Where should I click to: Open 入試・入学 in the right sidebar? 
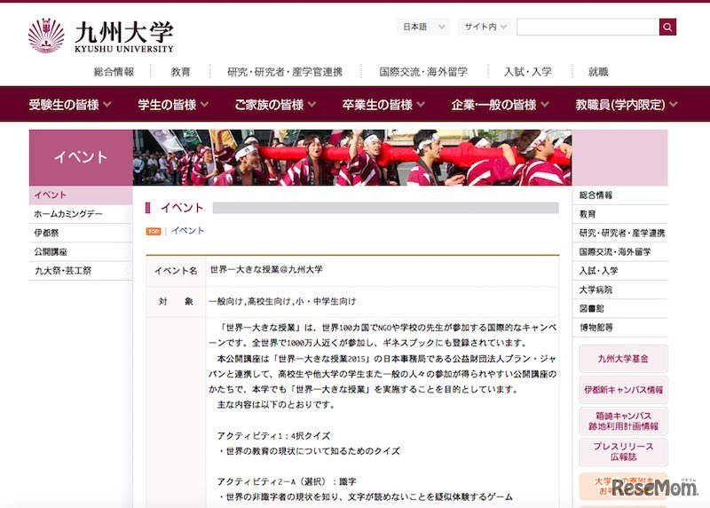pyautogui.click(x=621, y=271)
